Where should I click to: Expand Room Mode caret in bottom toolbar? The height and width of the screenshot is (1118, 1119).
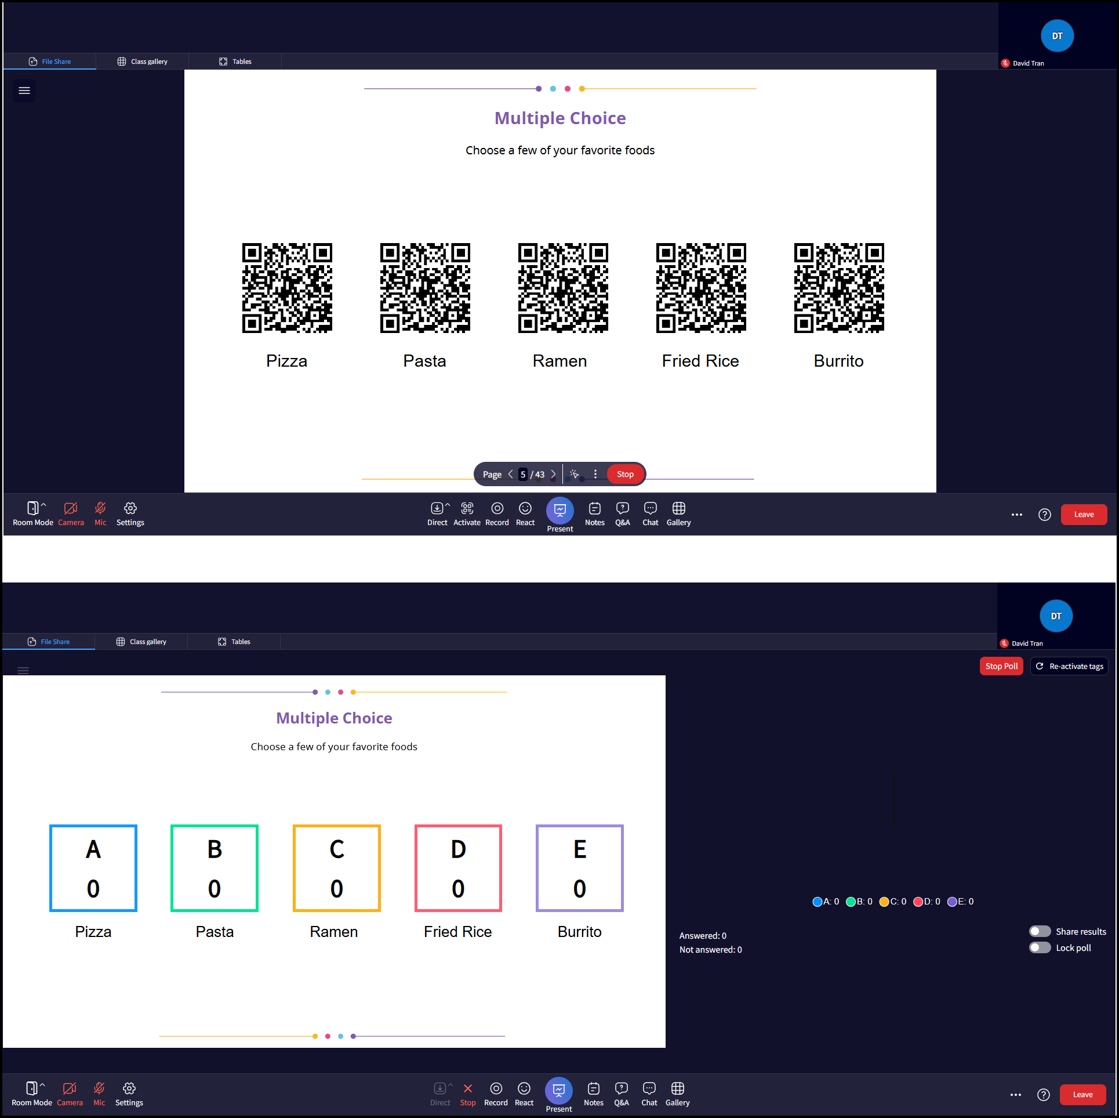42,1085
